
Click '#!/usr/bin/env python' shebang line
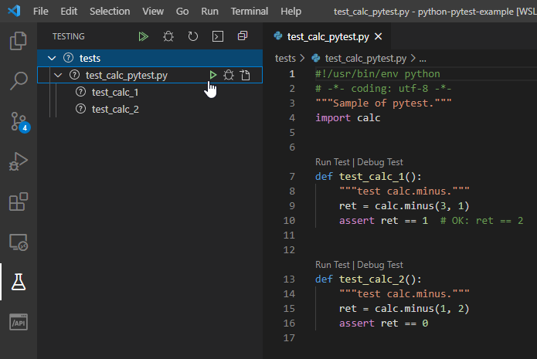click(x=377, y=74)
